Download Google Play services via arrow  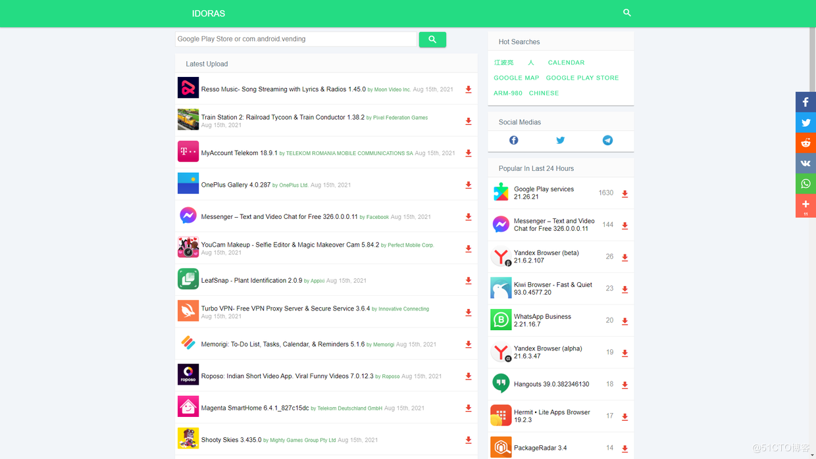pos(625,194)
